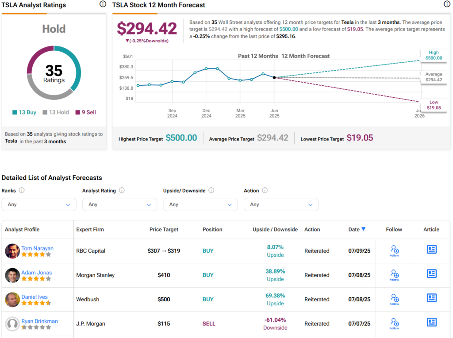Click the teal 13 Buy legend swatch
Image resolution: width=453 pixels, height=338 pixels.
click(15, 113)
